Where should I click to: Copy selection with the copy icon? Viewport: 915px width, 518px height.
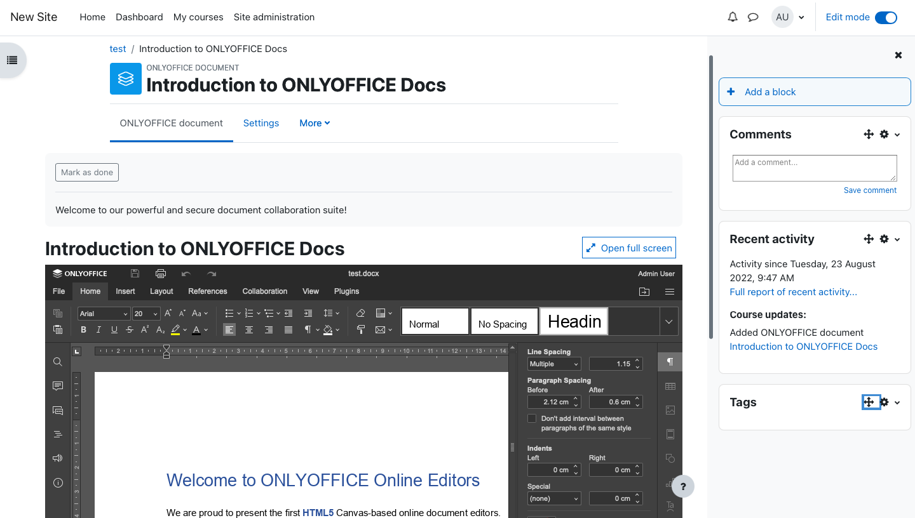pyautogui.click(x=58, y=314)
